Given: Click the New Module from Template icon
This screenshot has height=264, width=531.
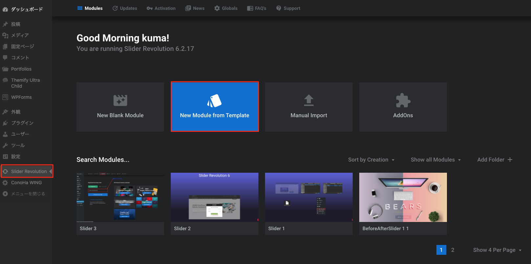Looking at the screenshot, I should click(x=214, y=101).
